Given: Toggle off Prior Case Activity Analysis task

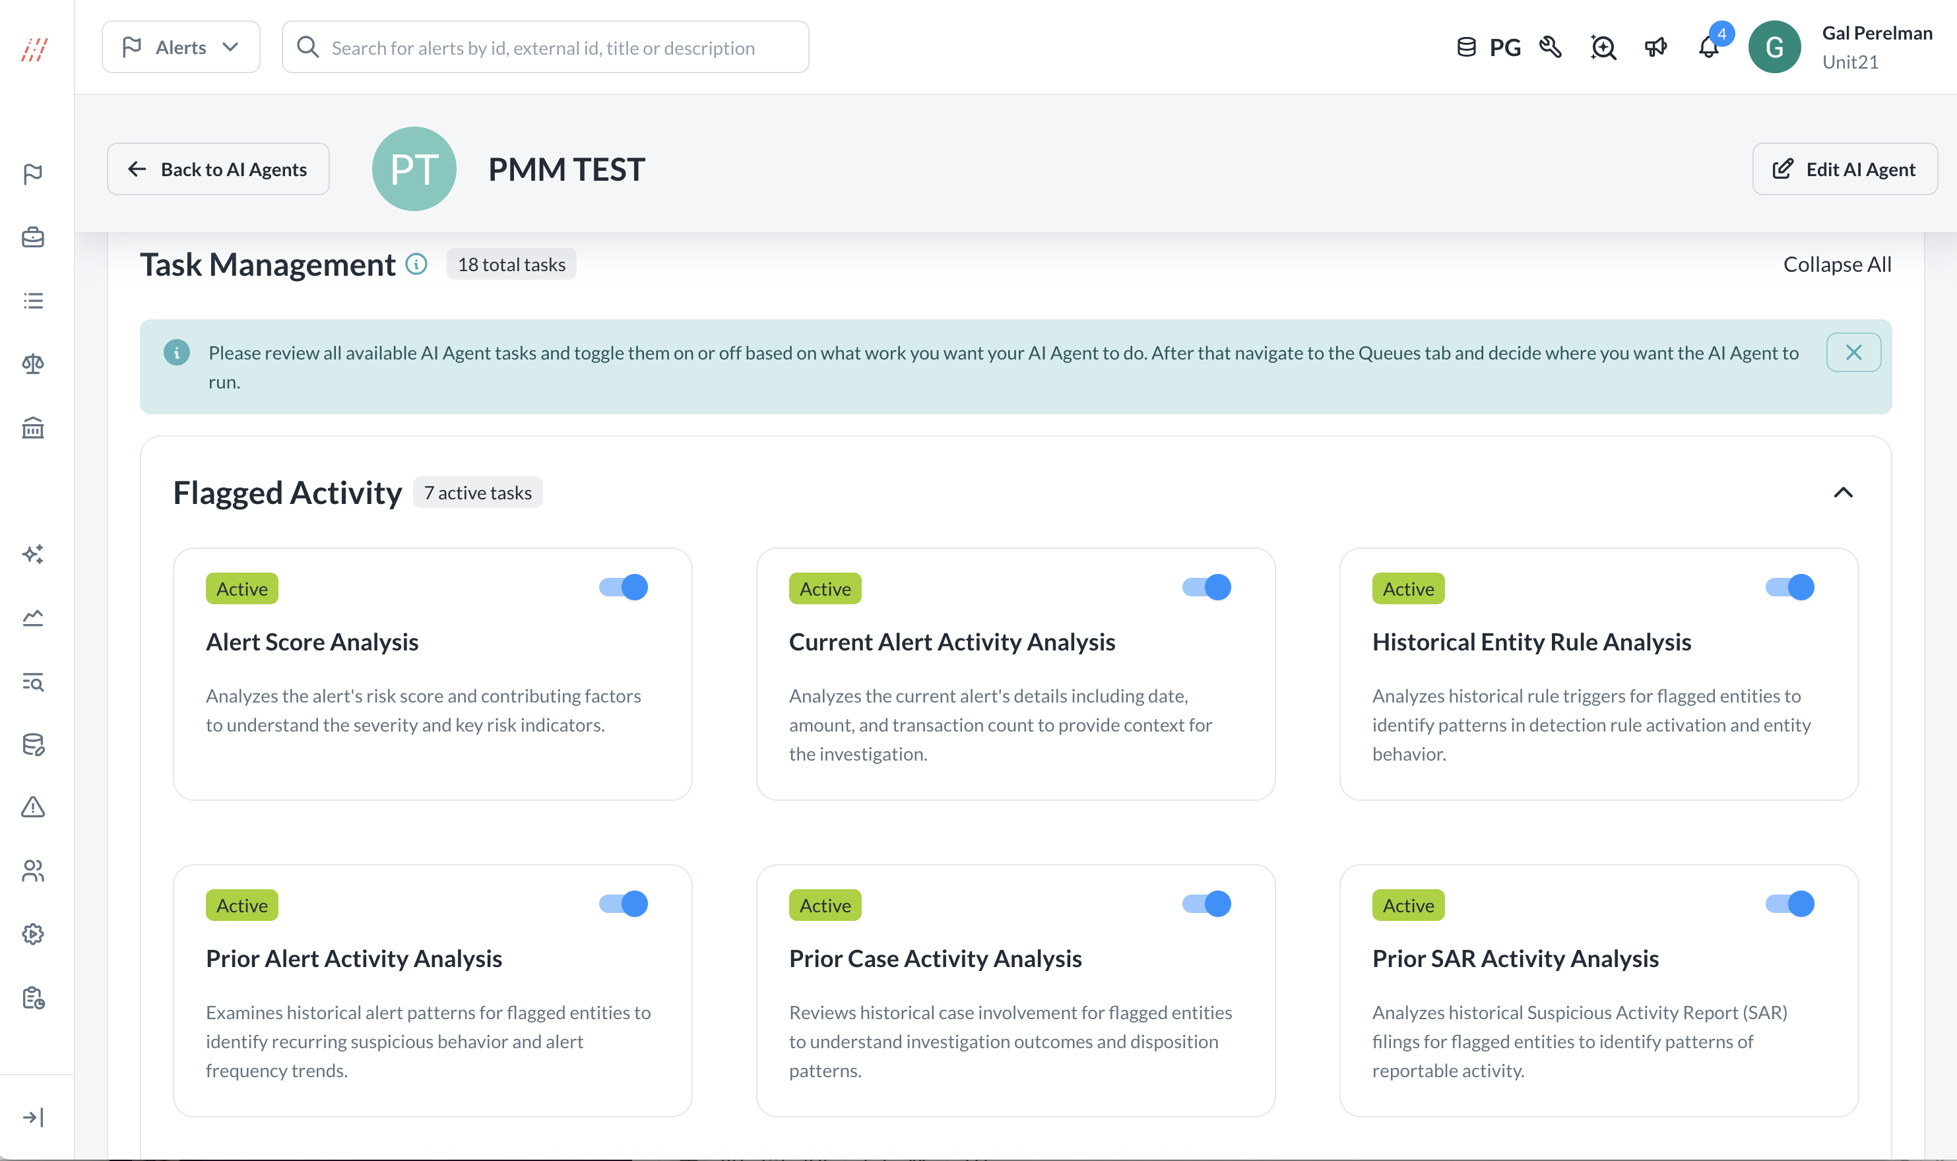Looking at the screenshot, I should [1207, 904].
